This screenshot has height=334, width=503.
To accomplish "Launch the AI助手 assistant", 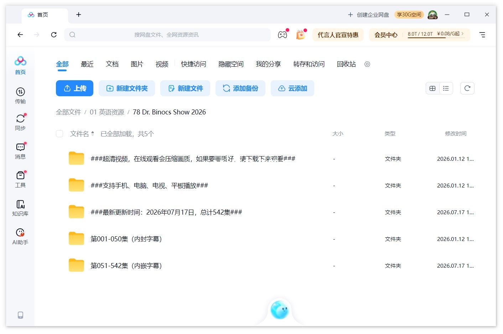I will click(20, 236).
